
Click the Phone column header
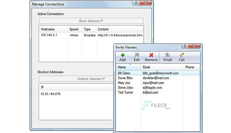point(191,67)
